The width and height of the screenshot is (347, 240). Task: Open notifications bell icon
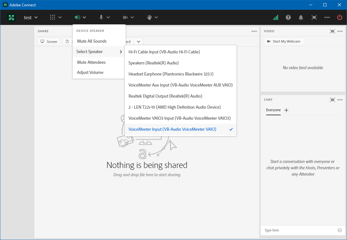pyautogui.click(x=301, y=17)
